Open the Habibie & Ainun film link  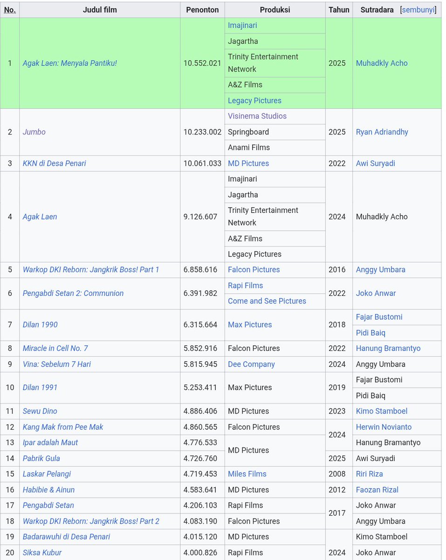(49, 490)
